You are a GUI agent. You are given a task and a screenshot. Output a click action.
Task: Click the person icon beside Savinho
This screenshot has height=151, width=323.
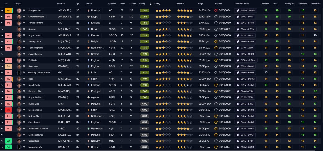24,29
